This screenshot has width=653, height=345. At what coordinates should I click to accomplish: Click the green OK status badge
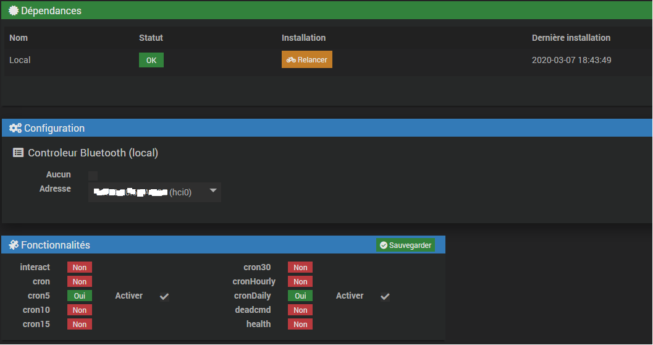click(151, 60)
